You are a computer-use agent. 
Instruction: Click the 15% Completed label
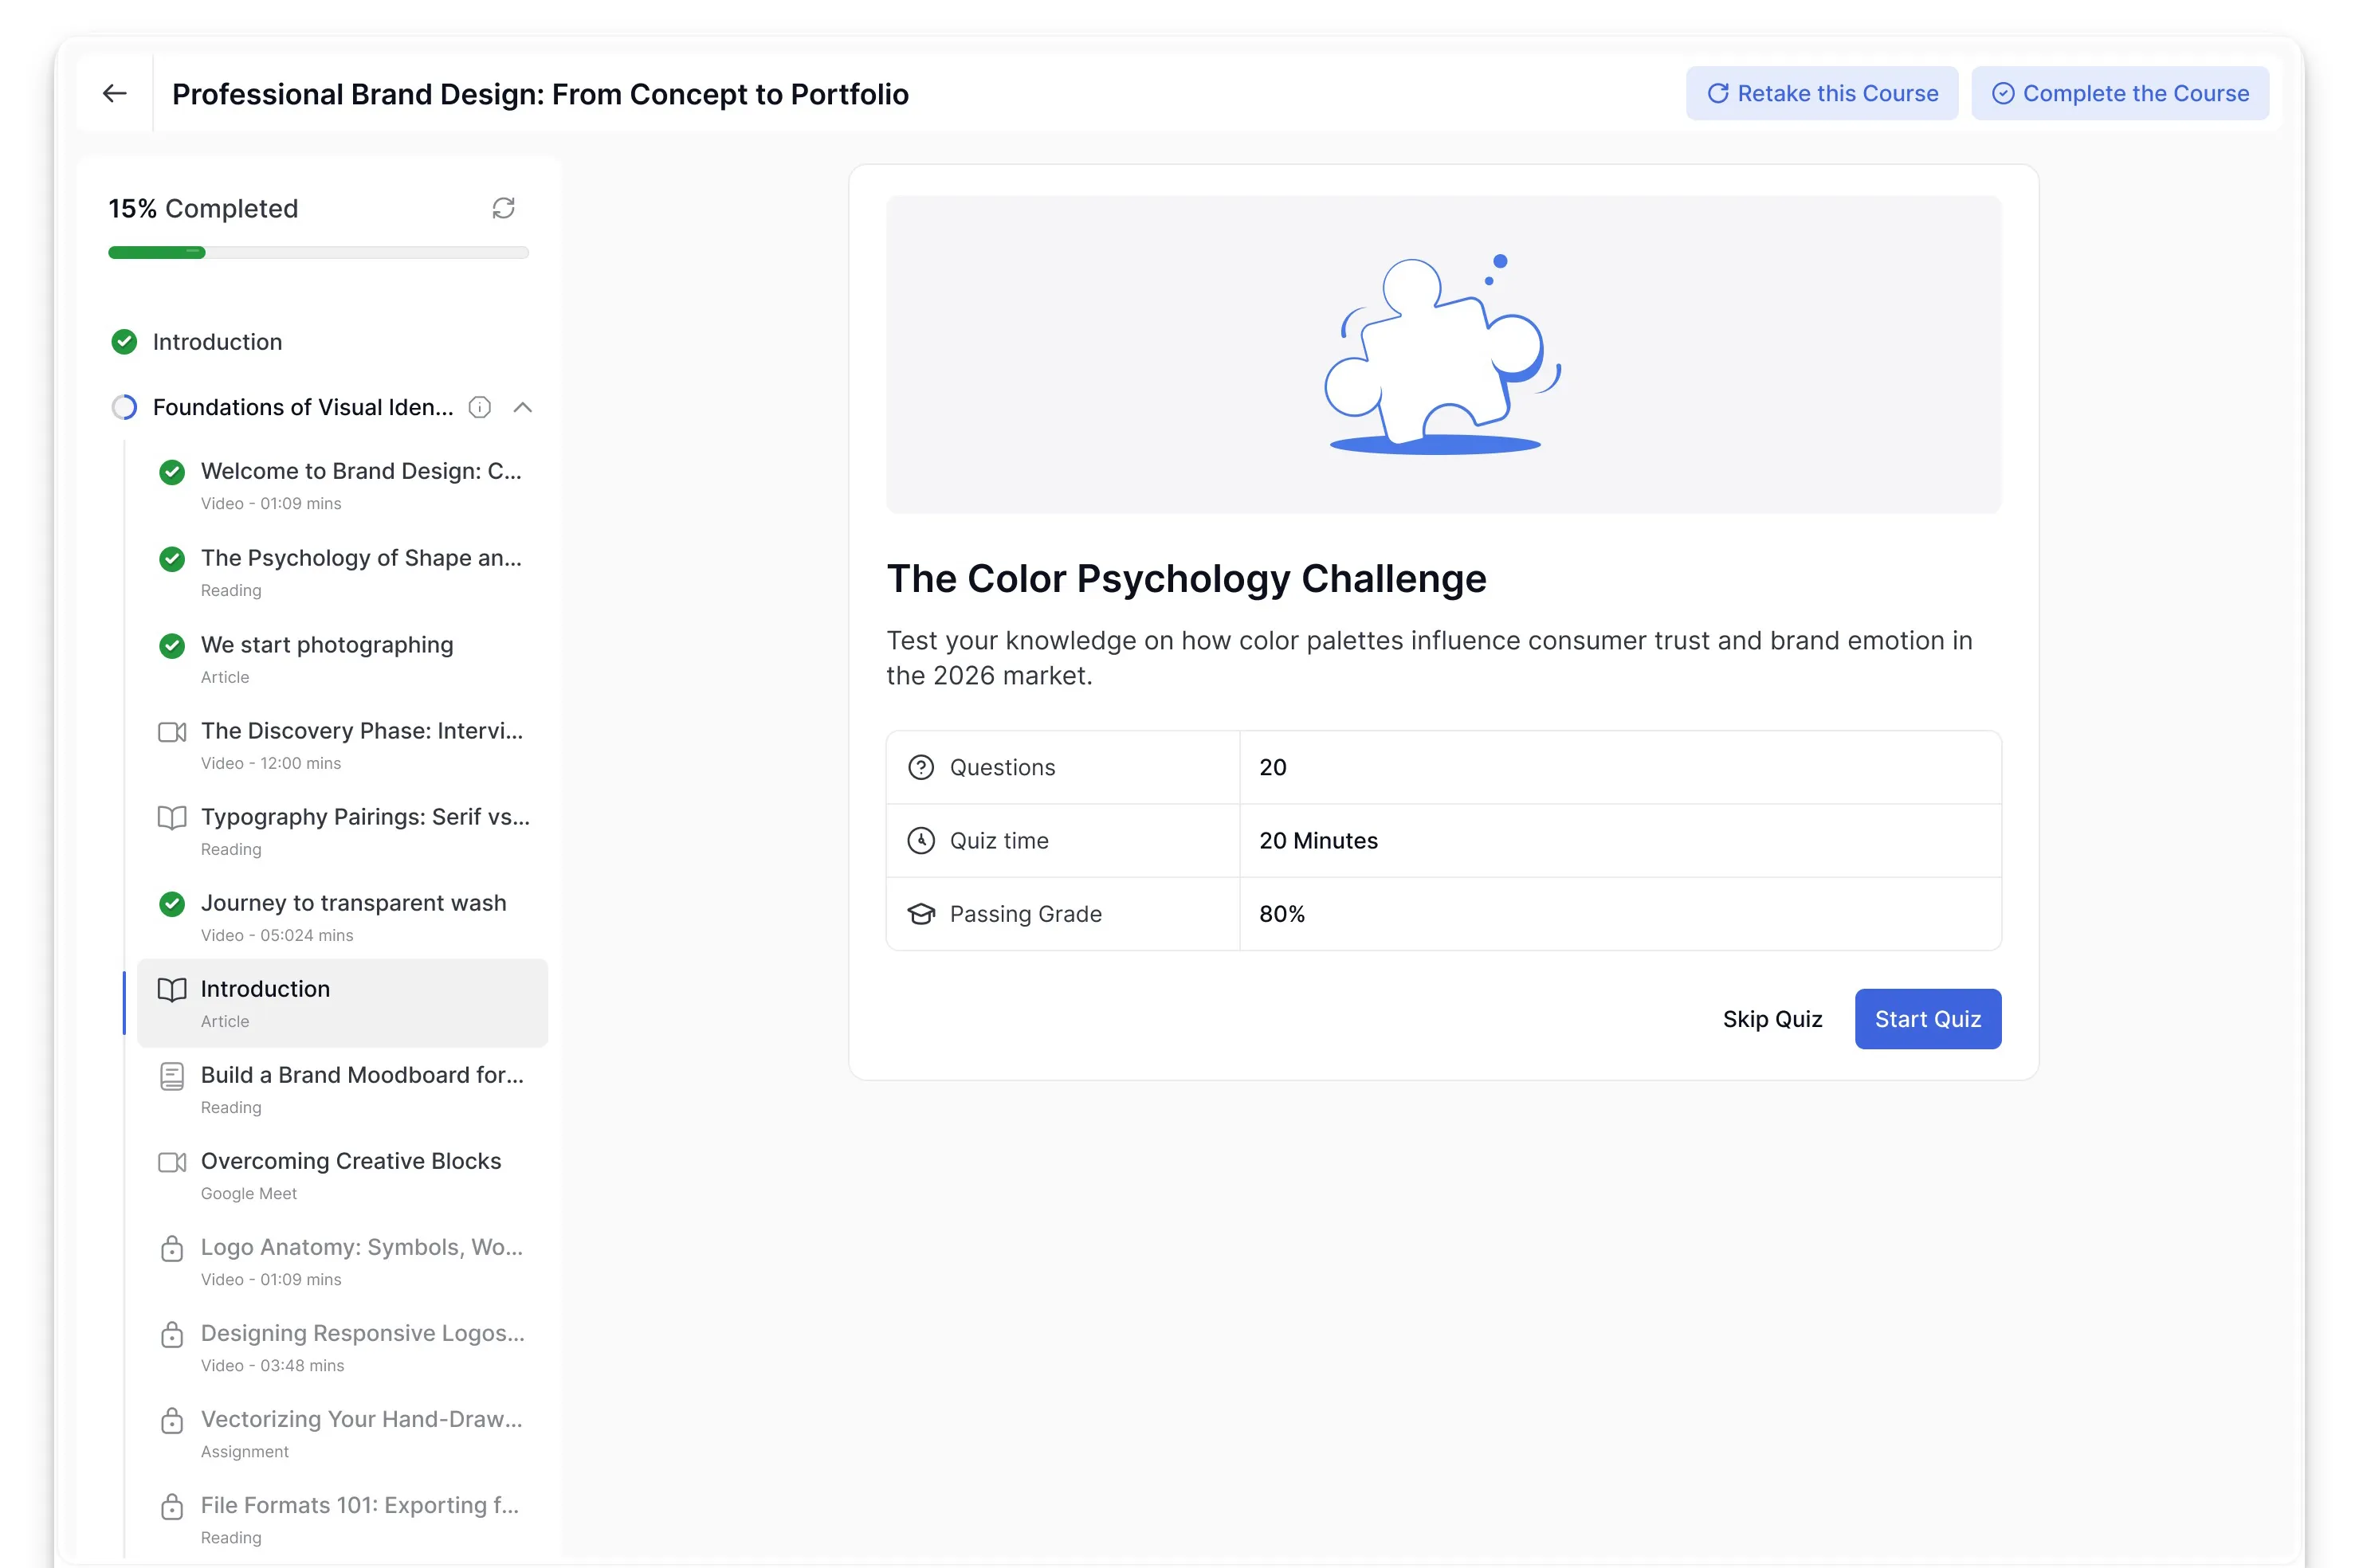203,208
